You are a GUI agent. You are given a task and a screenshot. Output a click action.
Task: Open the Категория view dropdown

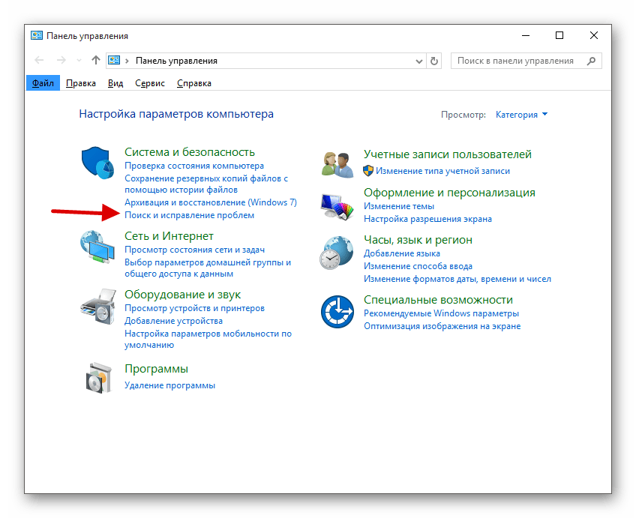[x=521, y=115]
